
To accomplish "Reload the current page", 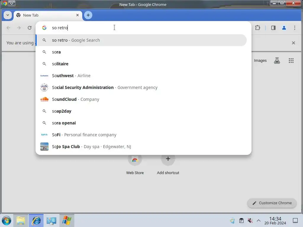I will 29,28.
